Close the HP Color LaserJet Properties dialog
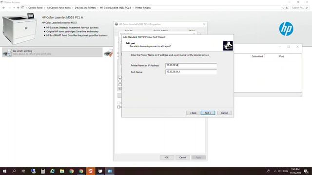The image size is (312, 175). coord(204,24)
